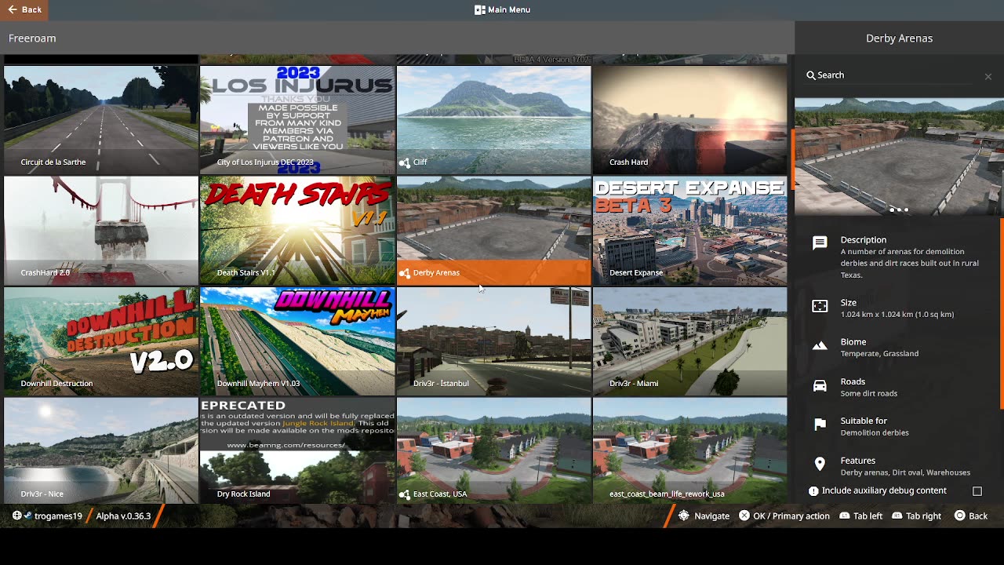Go back using the top-left Back button
The image size is (1004, 565).
(24, 9)
